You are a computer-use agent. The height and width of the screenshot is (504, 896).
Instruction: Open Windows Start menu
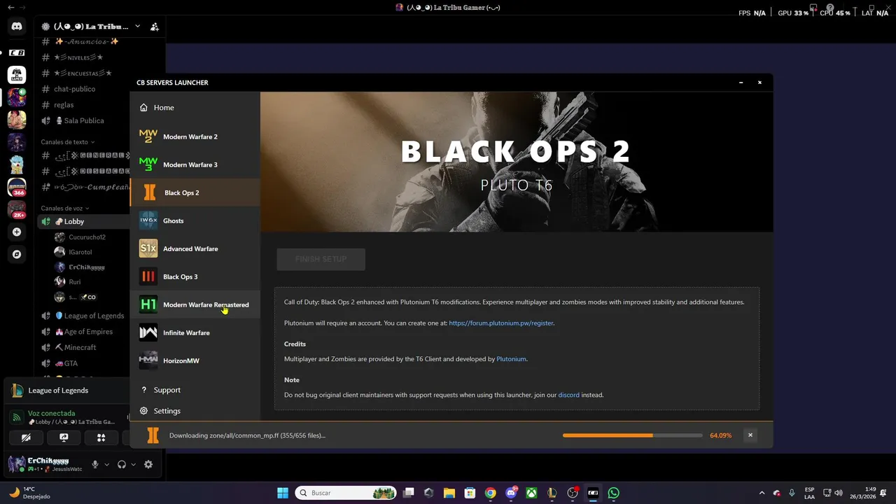[x=283, y=493]
